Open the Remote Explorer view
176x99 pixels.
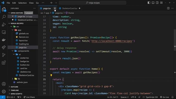pos(4,32)
